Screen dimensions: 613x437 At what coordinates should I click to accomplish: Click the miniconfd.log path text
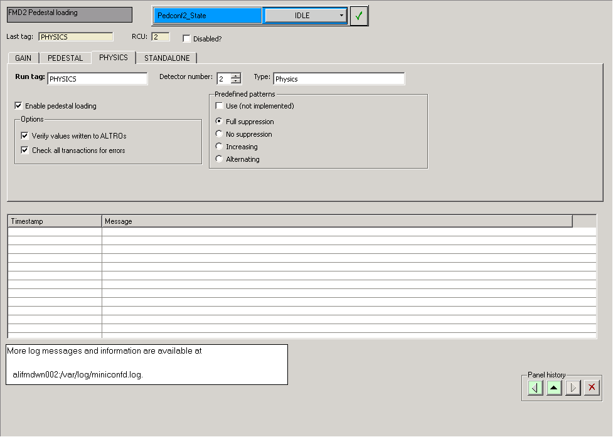click(78, 374)
